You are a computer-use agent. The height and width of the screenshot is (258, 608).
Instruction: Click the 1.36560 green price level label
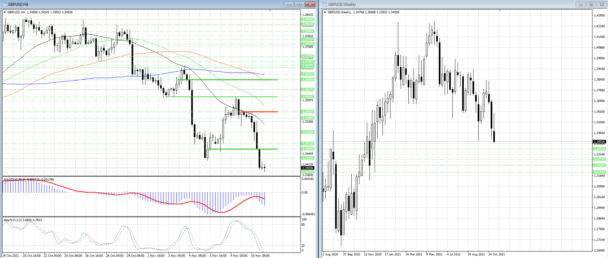click(308, 80)
